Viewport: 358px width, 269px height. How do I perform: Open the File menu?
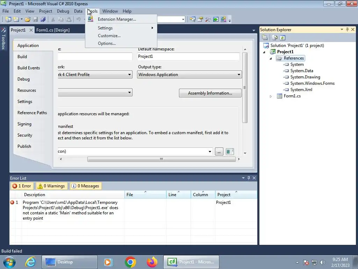pyautogui.click(x=6, y=11)
